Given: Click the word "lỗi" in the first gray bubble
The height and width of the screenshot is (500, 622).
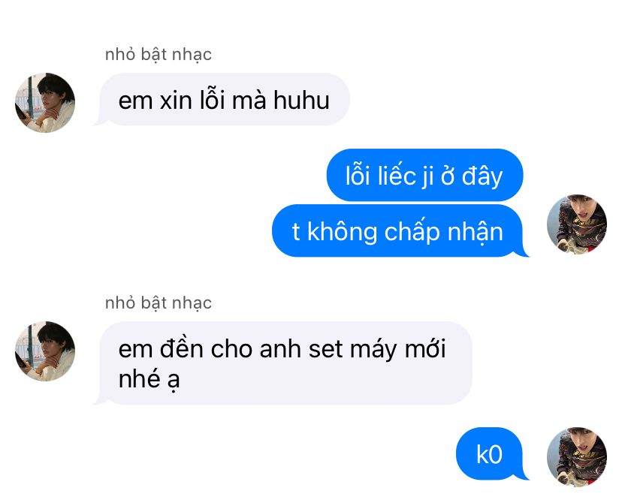Looking at the screenshot, I should point(213,99).
